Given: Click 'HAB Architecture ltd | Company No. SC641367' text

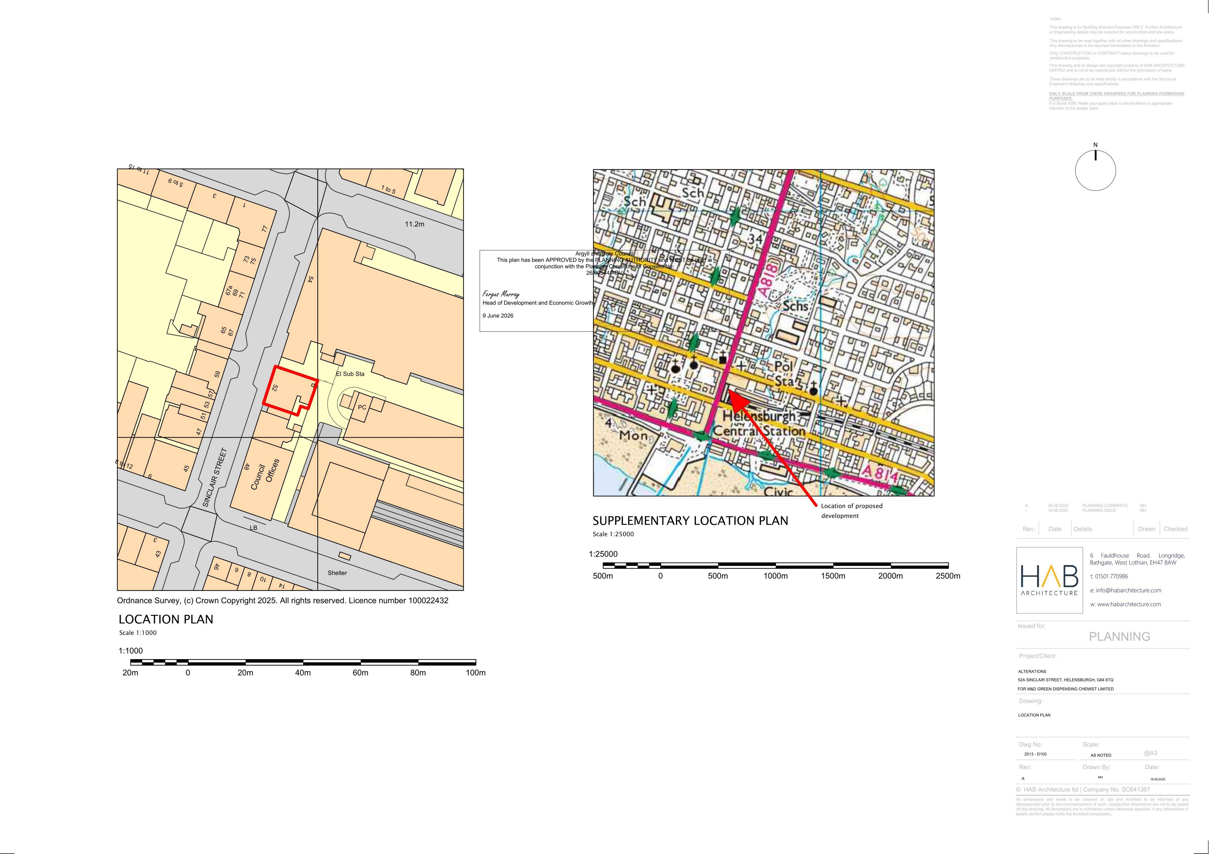Looking at the screenshot, I should click(x=1087, y=789).
